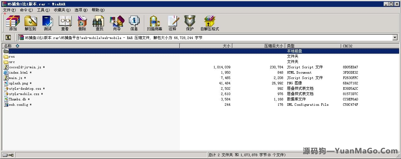Open the 文件 (File) menu
The width and height of the screenshot is (401, 159).
coord(9,10)
